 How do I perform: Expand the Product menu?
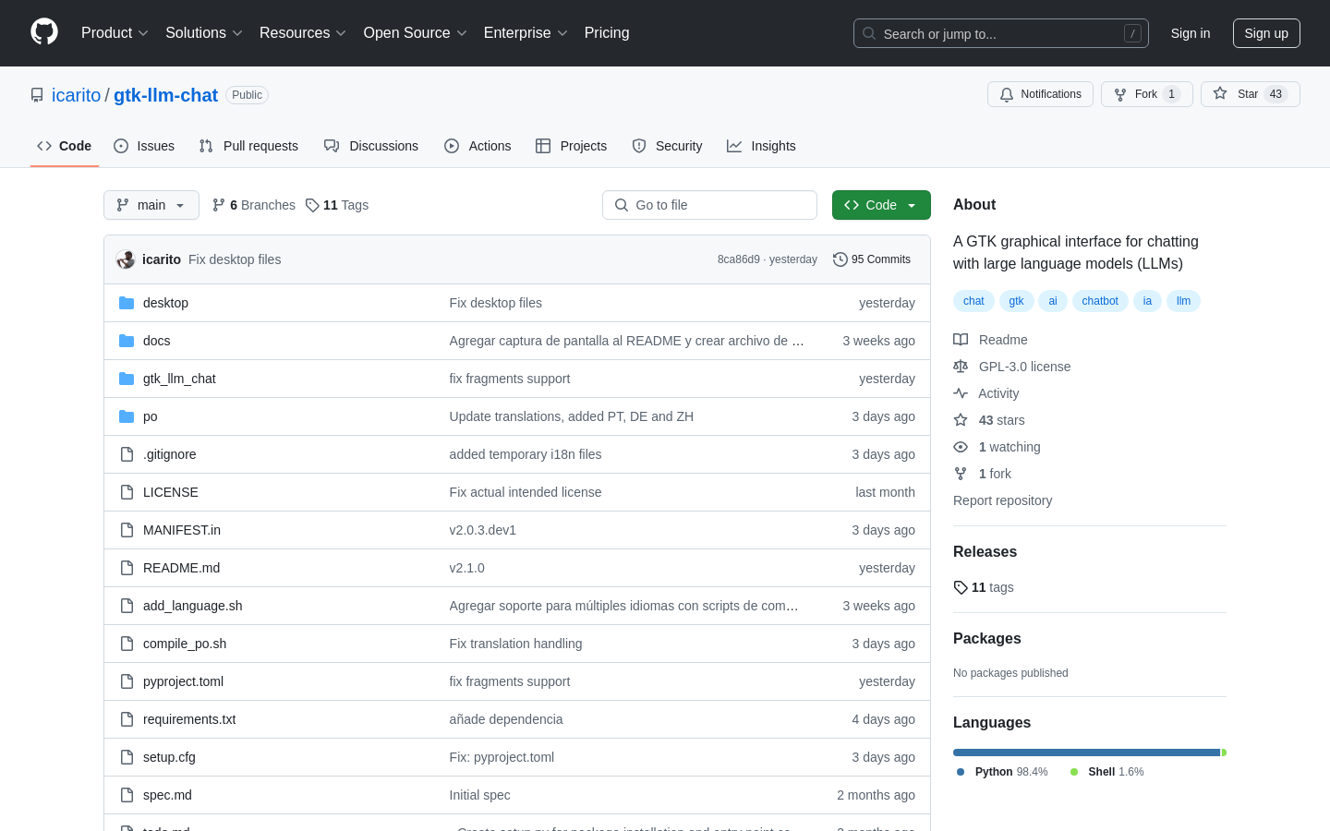click(x=115, y=33)
